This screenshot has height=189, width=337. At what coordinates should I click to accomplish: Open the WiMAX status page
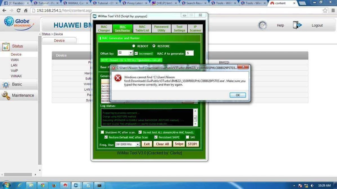tap(16, 76)
